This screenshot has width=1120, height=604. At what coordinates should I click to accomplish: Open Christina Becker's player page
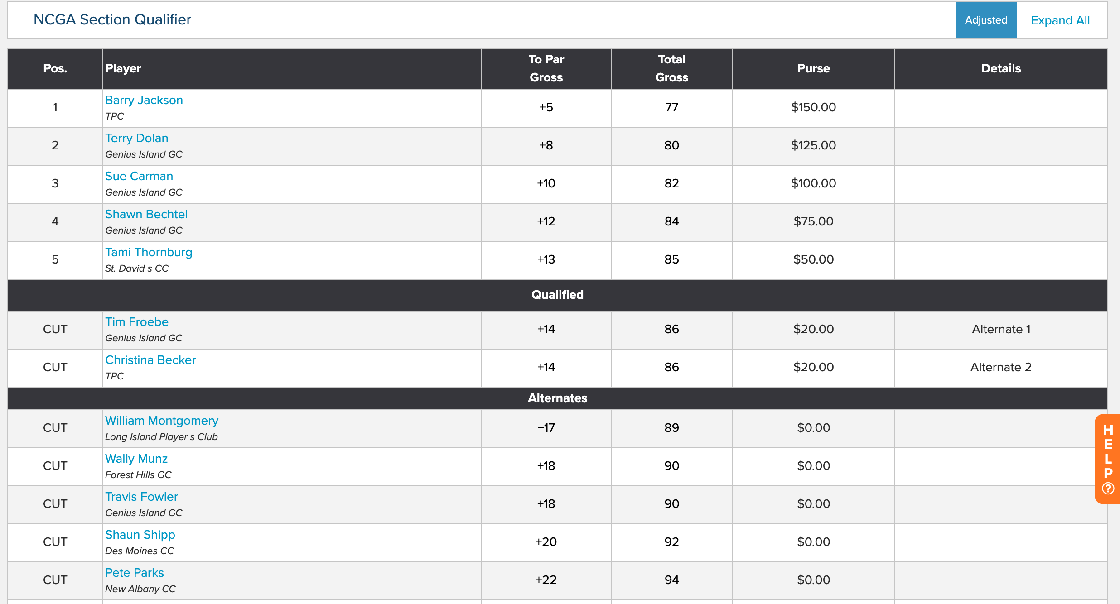(x=150, y=360)
